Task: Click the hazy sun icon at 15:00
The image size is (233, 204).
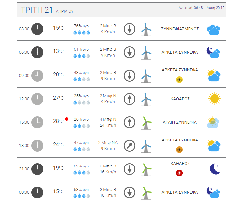Action: pos(213,122)
